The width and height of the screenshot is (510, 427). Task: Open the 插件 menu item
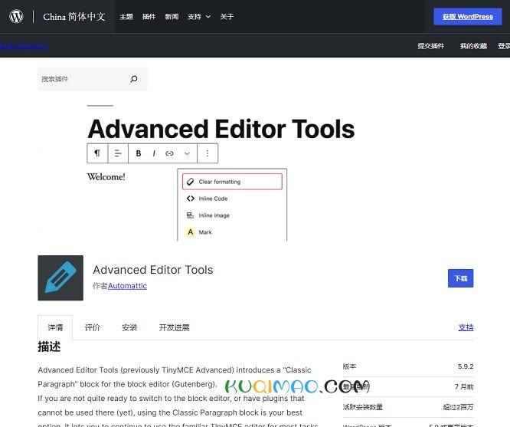(x=149, y=17)
